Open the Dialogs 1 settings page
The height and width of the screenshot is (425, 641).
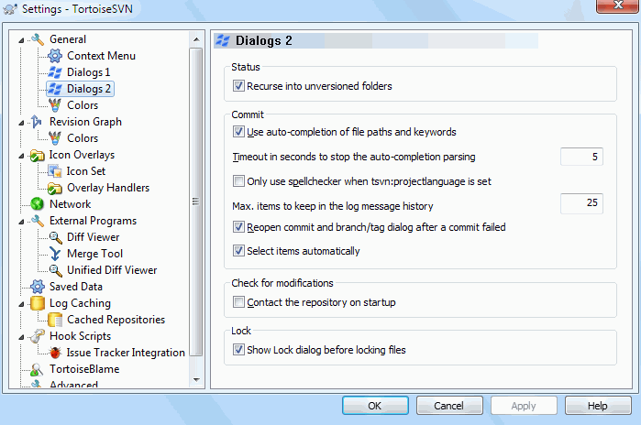click(x=88, y=72)
